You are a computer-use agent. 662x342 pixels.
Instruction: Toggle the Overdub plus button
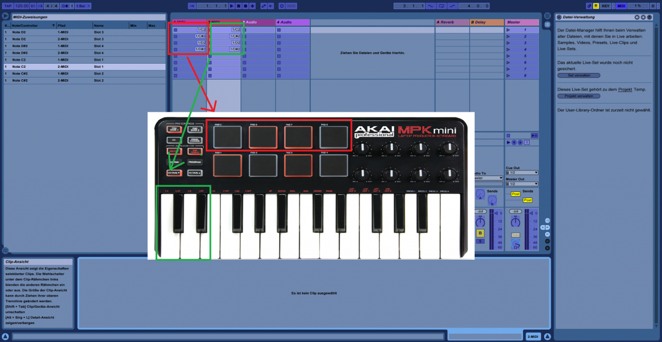(x=252, y=6)
